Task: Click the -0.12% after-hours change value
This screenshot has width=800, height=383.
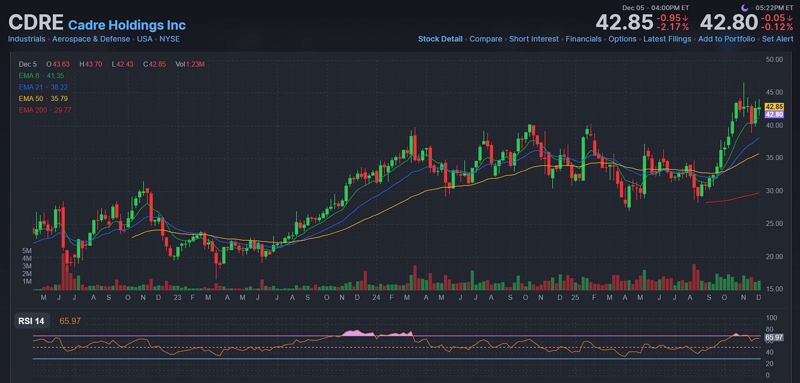Action: coord(777,28)
